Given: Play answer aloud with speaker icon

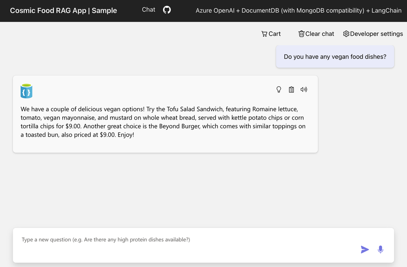Looking at the screenshot, I should (304, 89).
